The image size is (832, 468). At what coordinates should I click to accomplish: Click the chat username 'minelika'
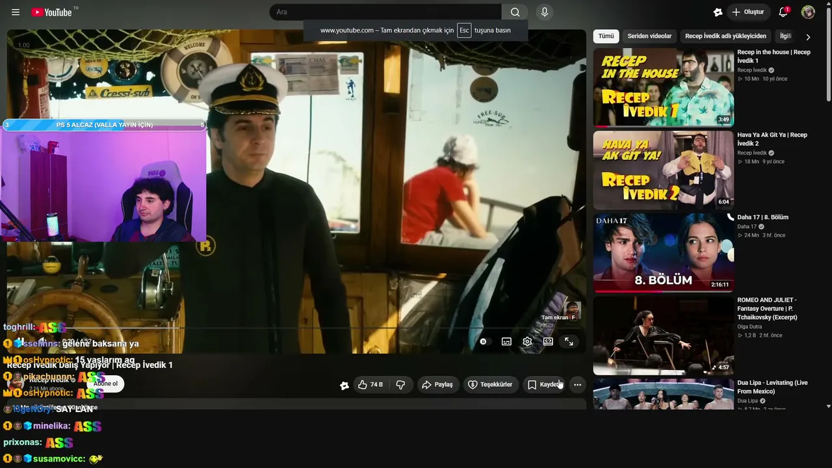click(51, 426)
